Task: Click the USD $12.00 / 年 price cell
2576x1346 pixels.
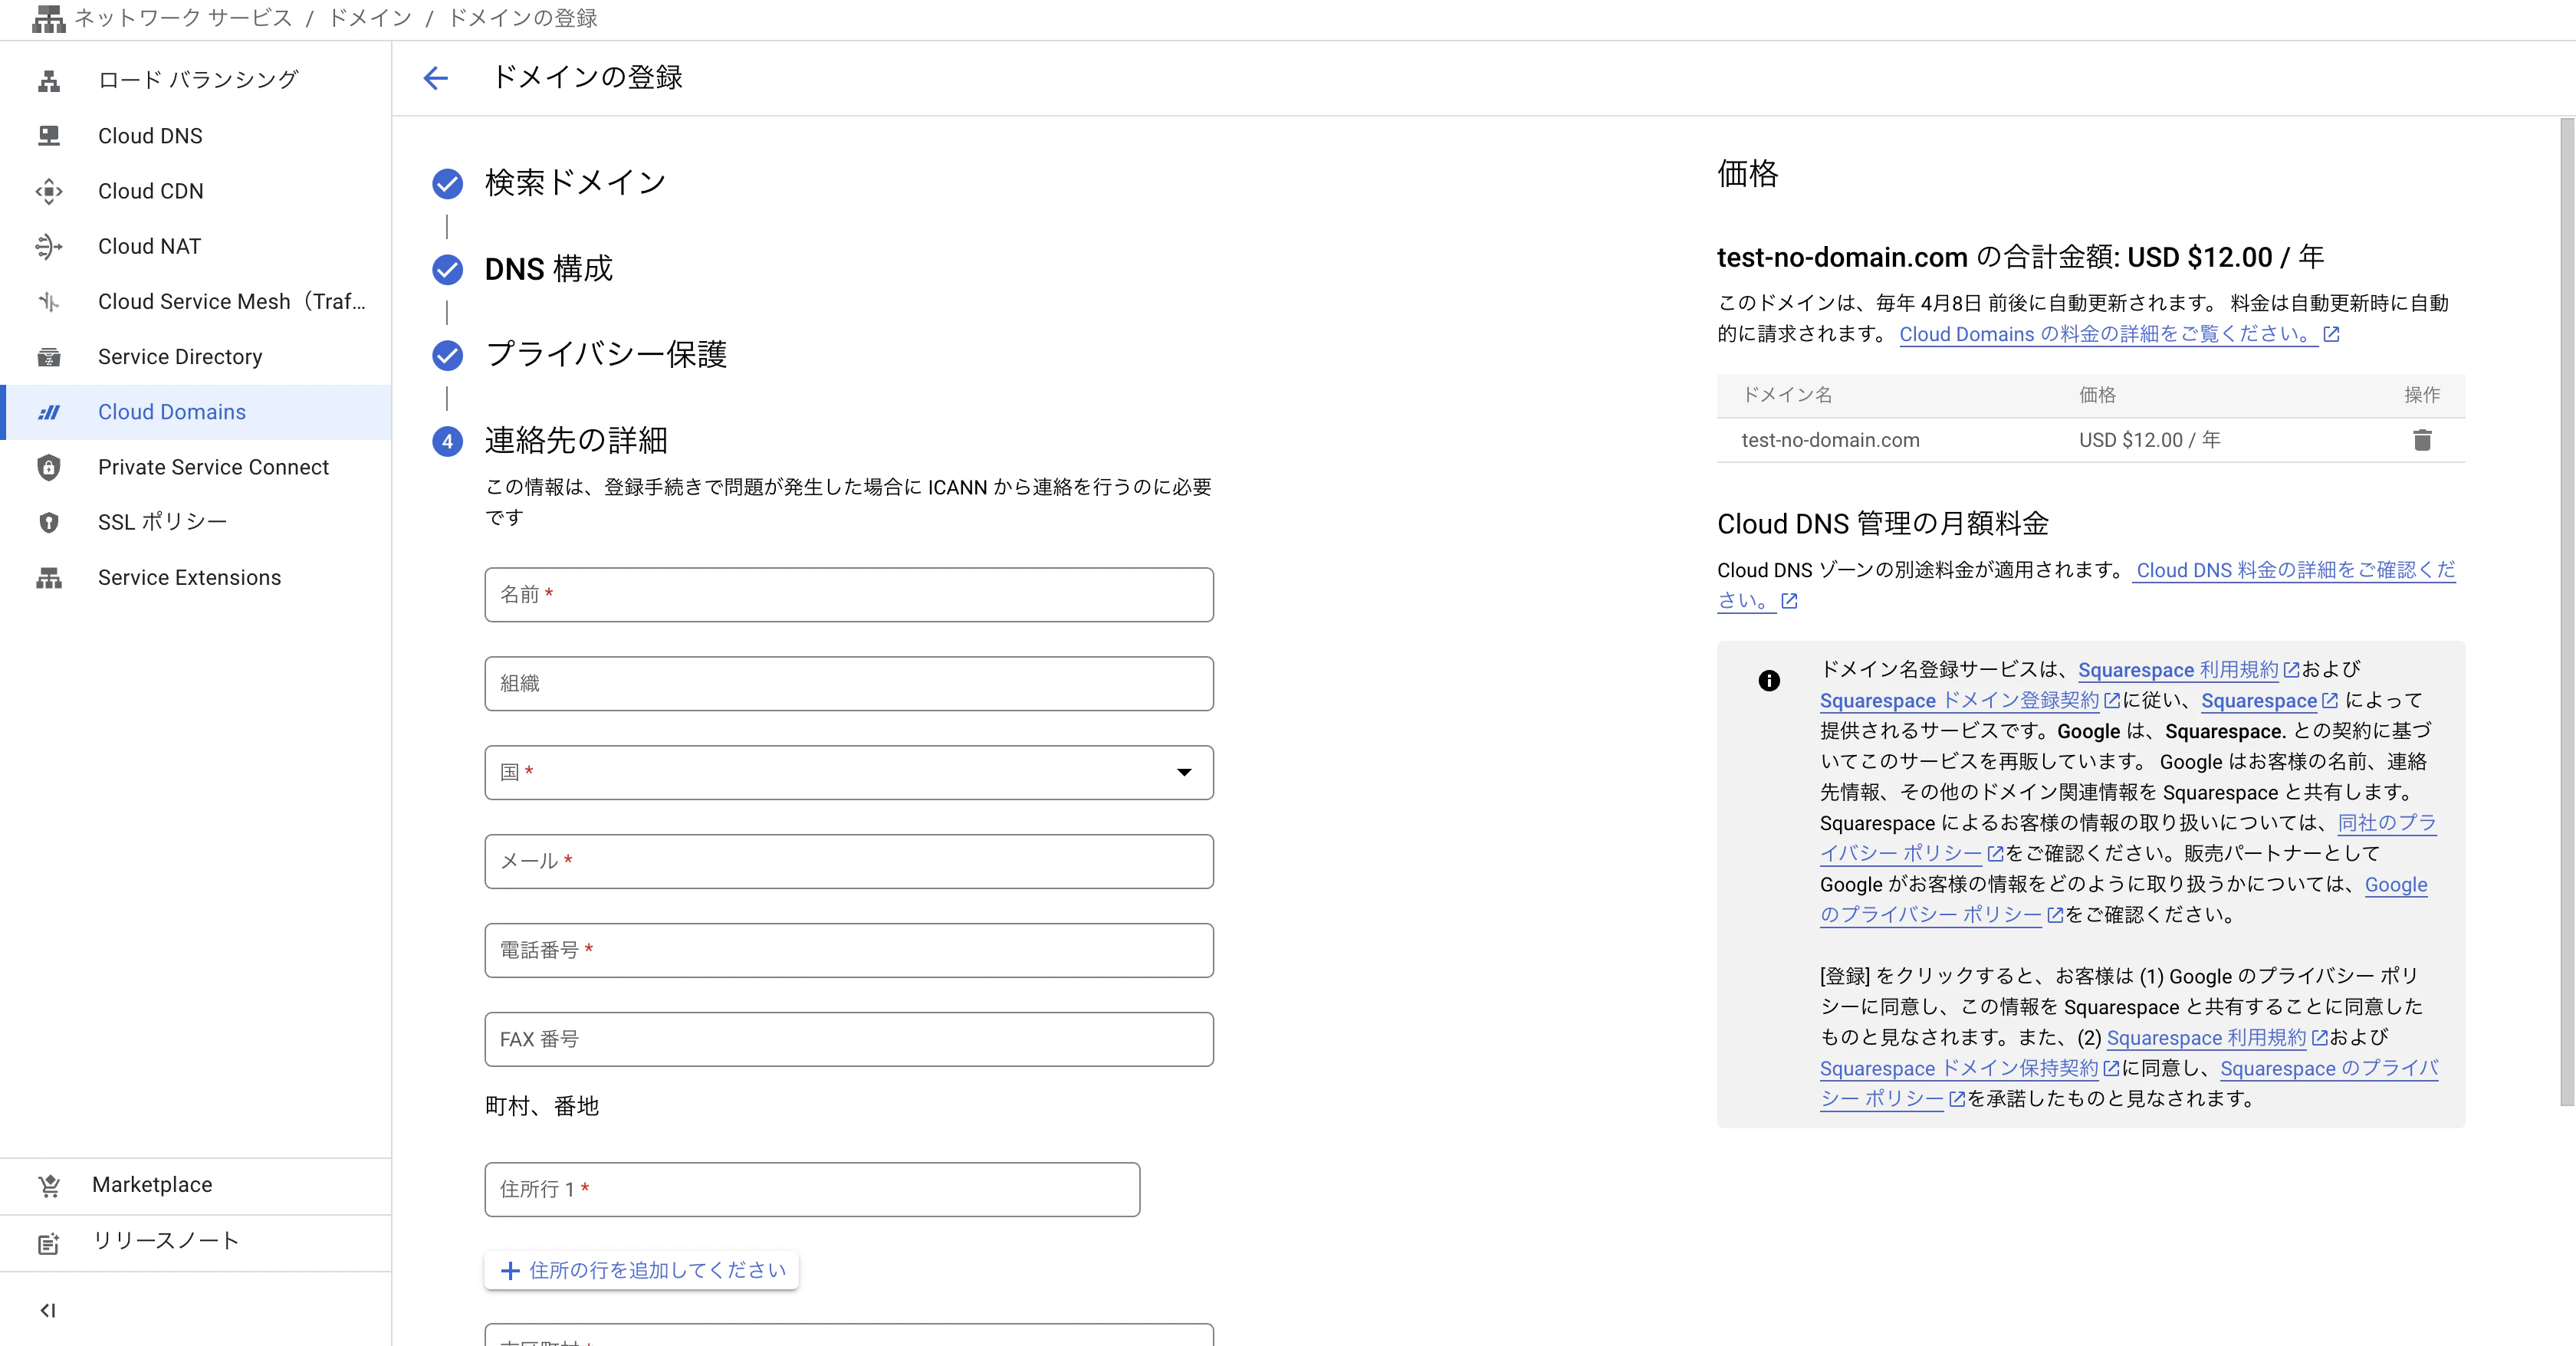Action: [2150, 440]
